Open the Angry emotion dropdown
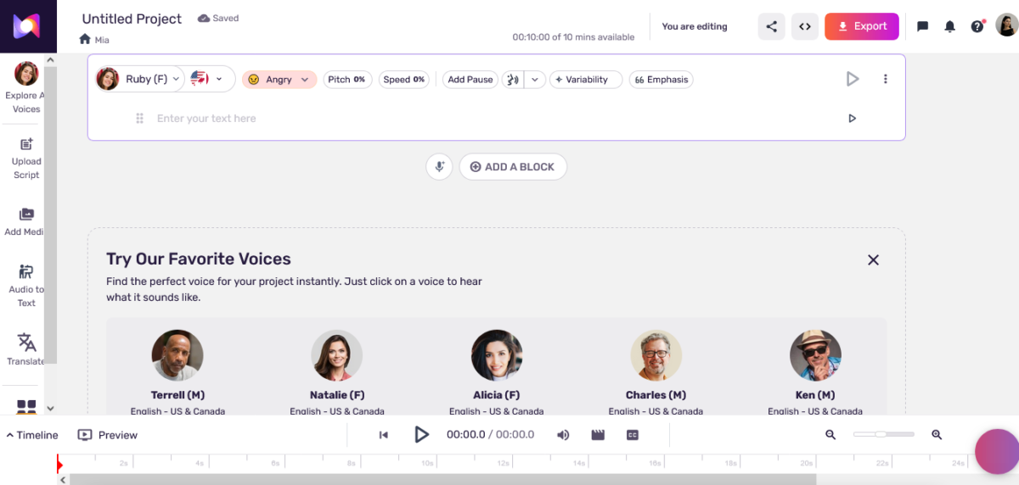1019x485 pixels. pos(279,80)
